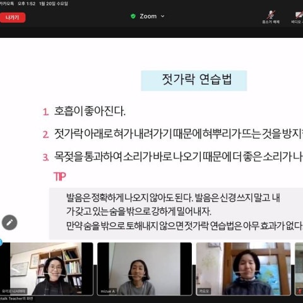Screen dimensions: 303x303
Task: Click the green encryption shield icon
Action: pyautogui.click(x=133, y=16)
